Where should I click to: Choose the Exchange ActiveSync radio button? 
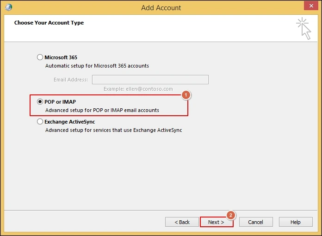[40, 122]
